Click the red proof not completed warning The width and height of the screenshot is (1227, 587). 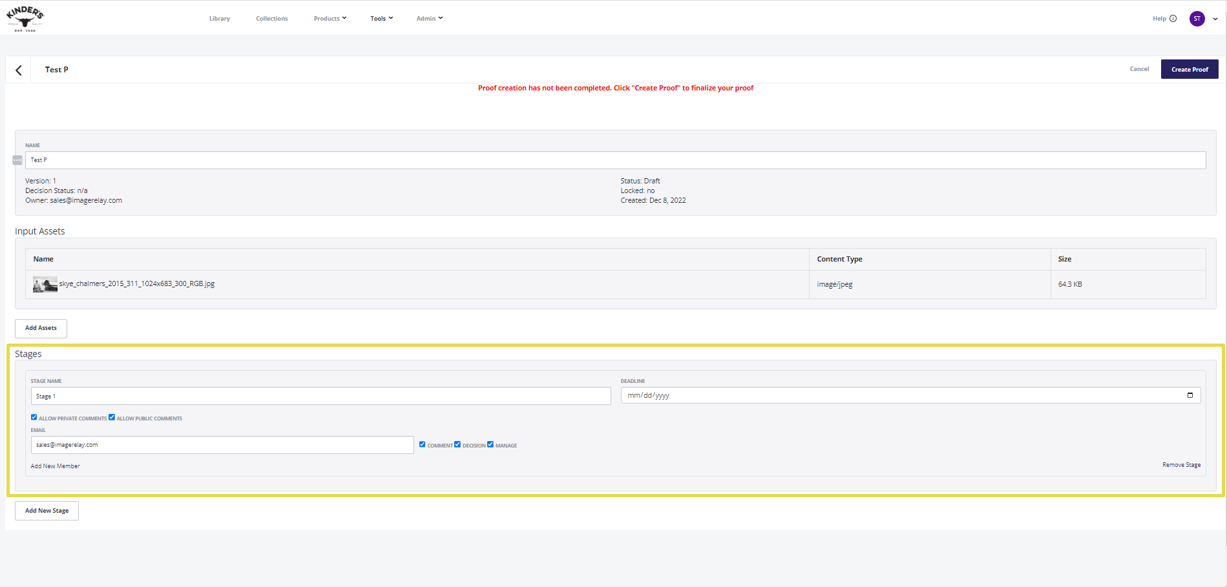616,88
